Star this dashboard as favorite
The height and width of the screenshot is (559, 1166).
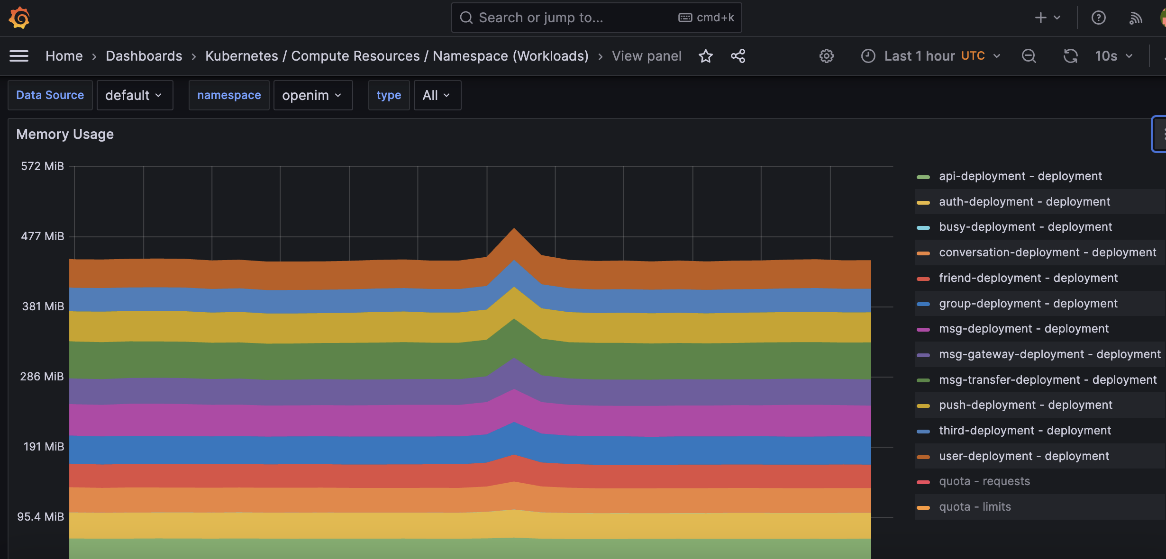coord(706,56)
